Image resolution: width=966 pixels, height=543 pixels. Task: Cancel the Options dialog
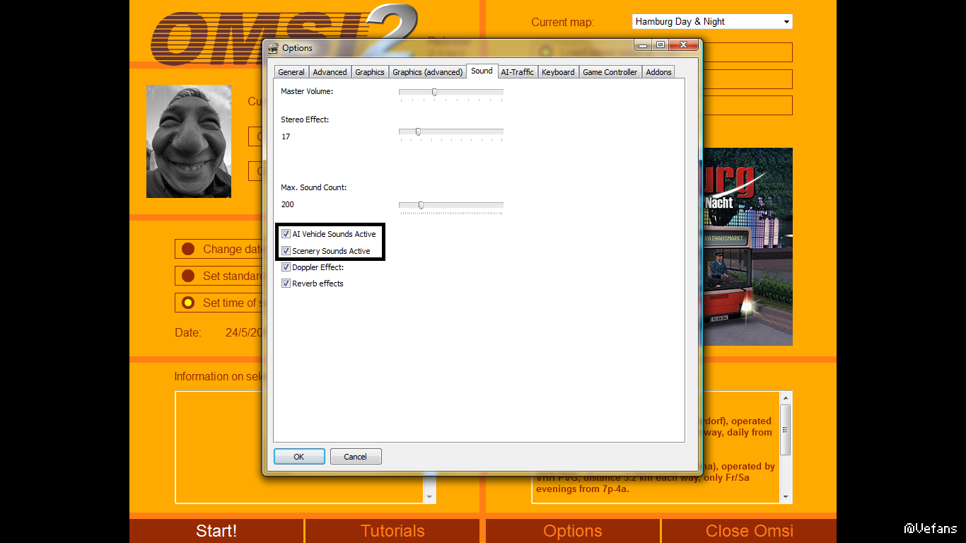(x=356, y=457)
